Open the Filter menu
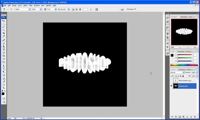Viewport: 200px width, 120px height. (31, 6)
